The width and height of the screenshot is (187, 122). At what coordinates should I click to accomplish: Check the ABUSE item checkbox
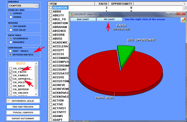pos(51,39)
